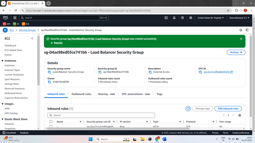This screenshot has height=143, width=255.
Task: Bookmark this page with the star
Action: [228, 10]
